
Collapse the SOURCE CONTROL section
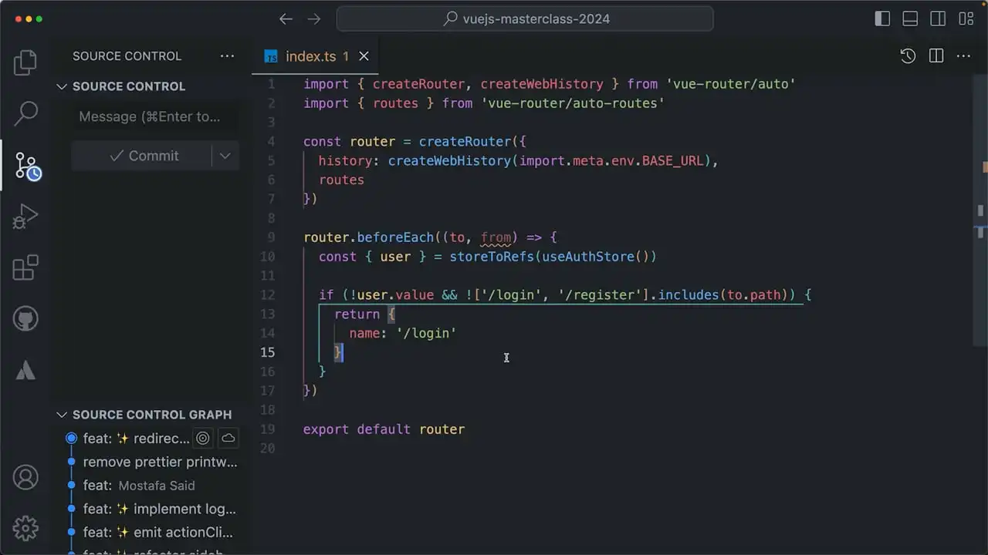pyautogui.click(x=62, y=86)
